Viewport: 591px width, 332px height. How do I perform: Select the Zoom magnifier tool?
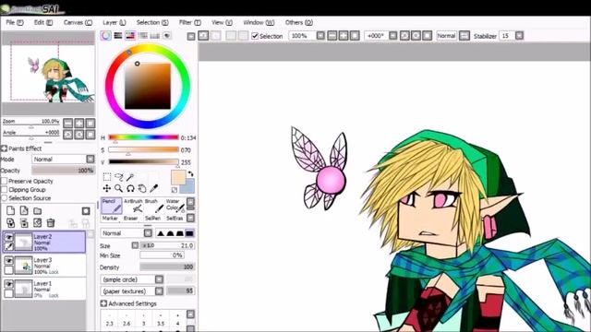(x=119, y=188)
